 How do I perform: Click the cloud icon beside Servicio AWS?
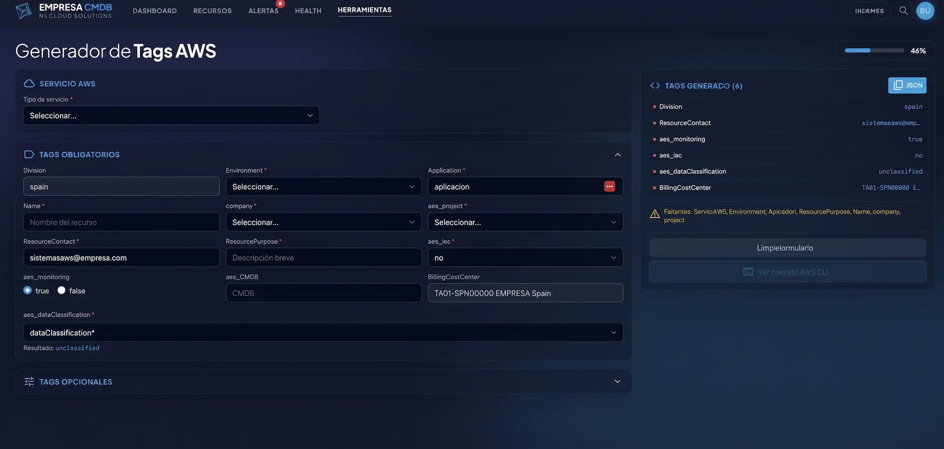click(29, 84)
